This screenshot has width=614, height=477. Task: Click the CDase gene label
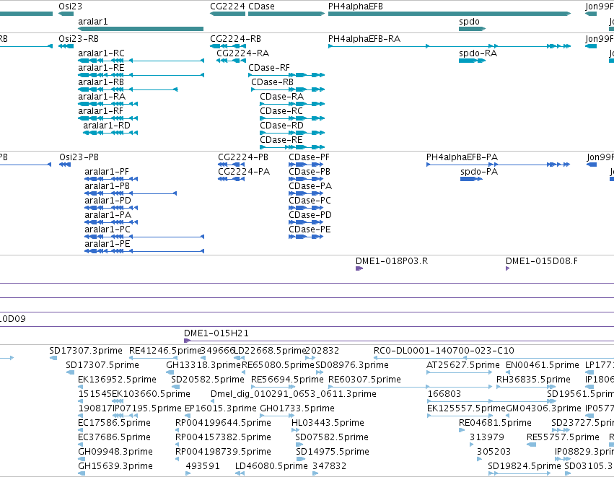tap(261, 6)
